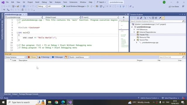
Task: Open the Extensions menu
Action: tap(73, 2)
